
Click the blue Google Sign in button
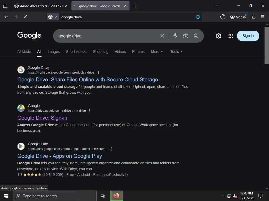point(248,36)
